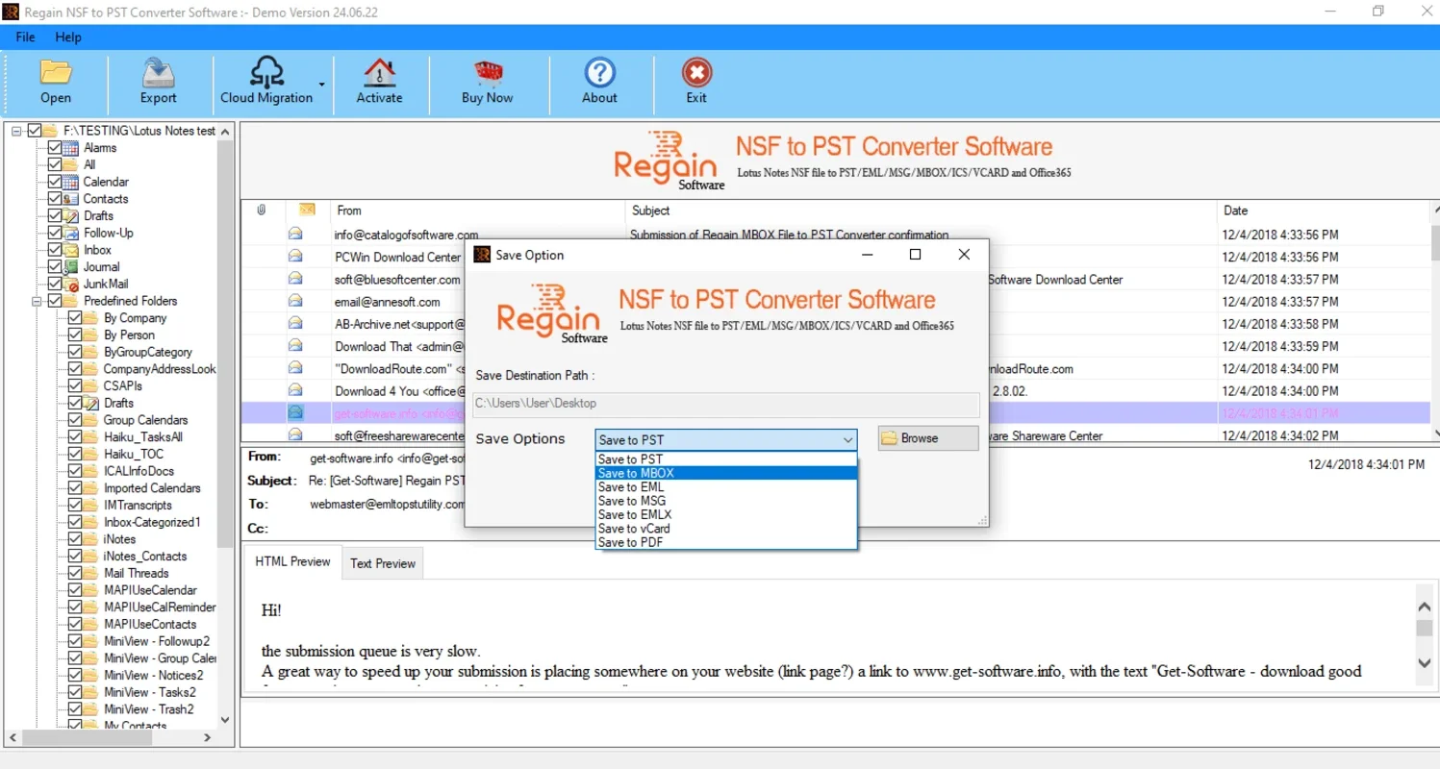The width and height of the screenshot is (1440, 769).
Task: Choose Save to MBOX option
Action: coord(726,473)
